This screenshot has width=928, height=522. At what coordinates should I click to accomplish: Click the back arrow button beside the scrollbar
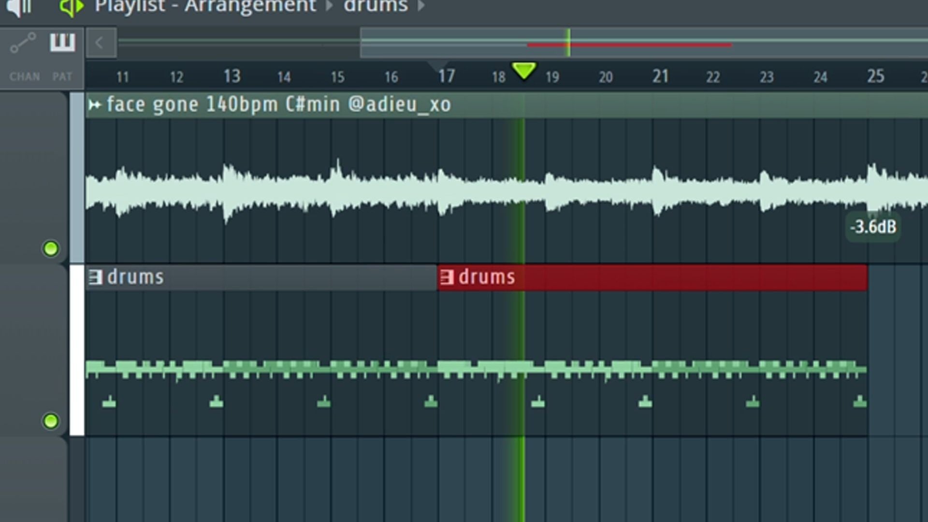[100, 43]
